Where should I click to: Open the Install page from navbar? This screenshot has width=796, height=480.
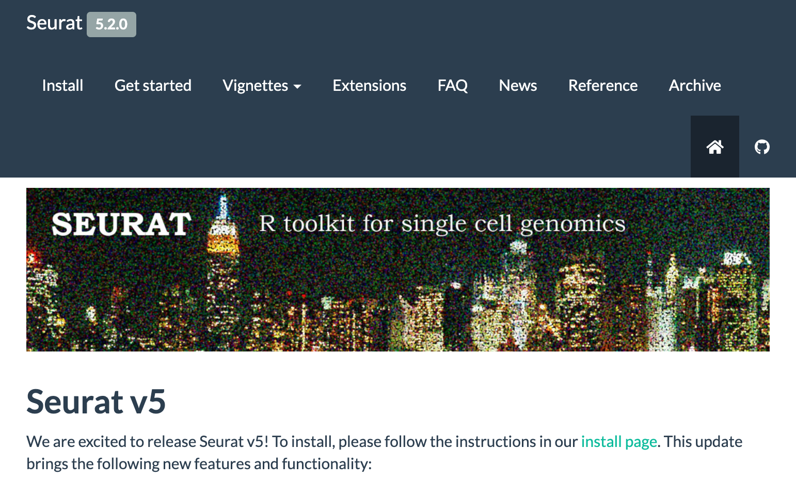coord(62,86)
